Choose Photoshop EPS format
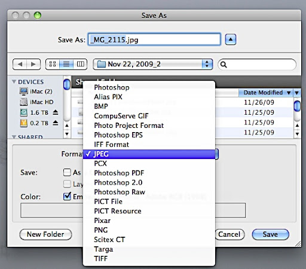Viewport: 306px width, 269px height. point(149,135)
